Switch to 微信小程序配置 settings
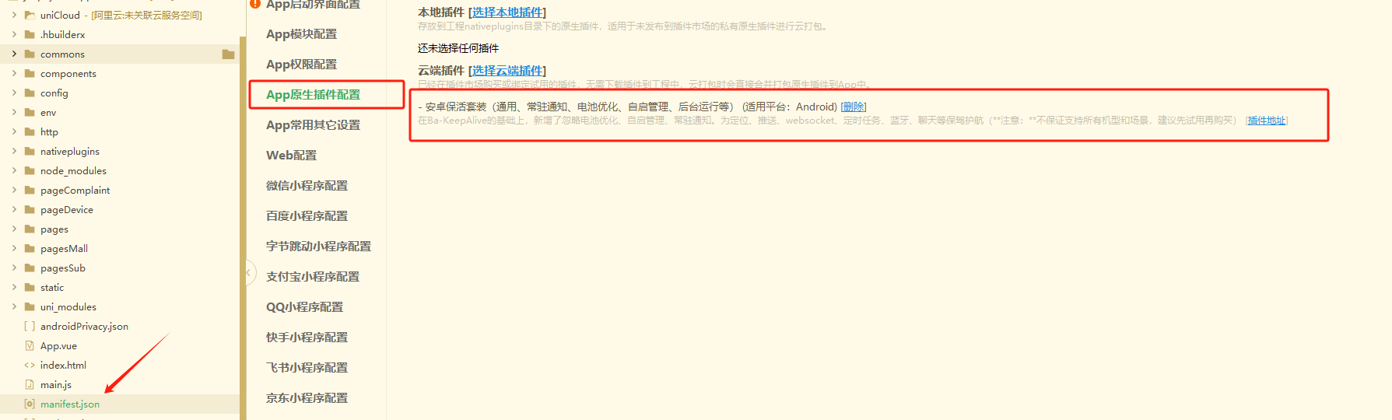This screenshot has height=420, width=1392. [x=307, y=185]
